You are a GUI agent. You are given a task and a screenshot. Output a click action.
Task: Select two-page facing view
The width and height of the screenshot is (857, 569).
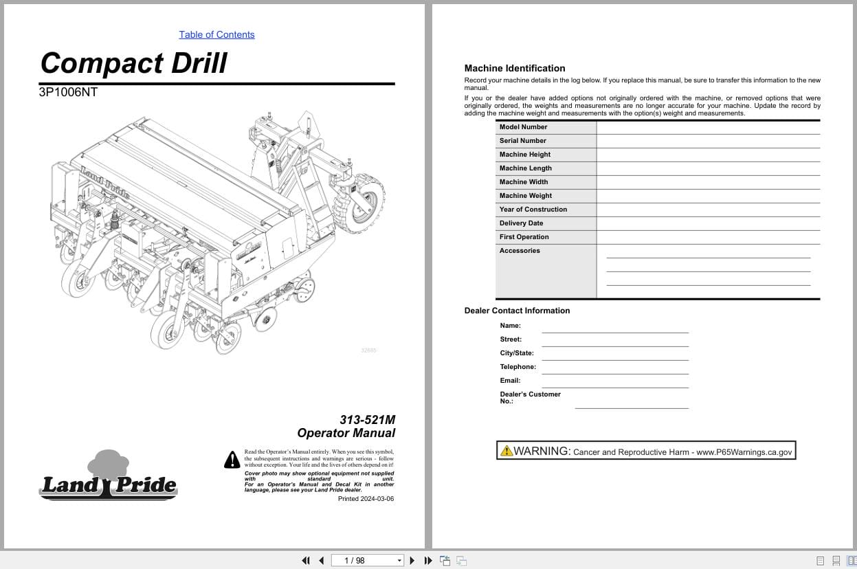pos(852,561)
